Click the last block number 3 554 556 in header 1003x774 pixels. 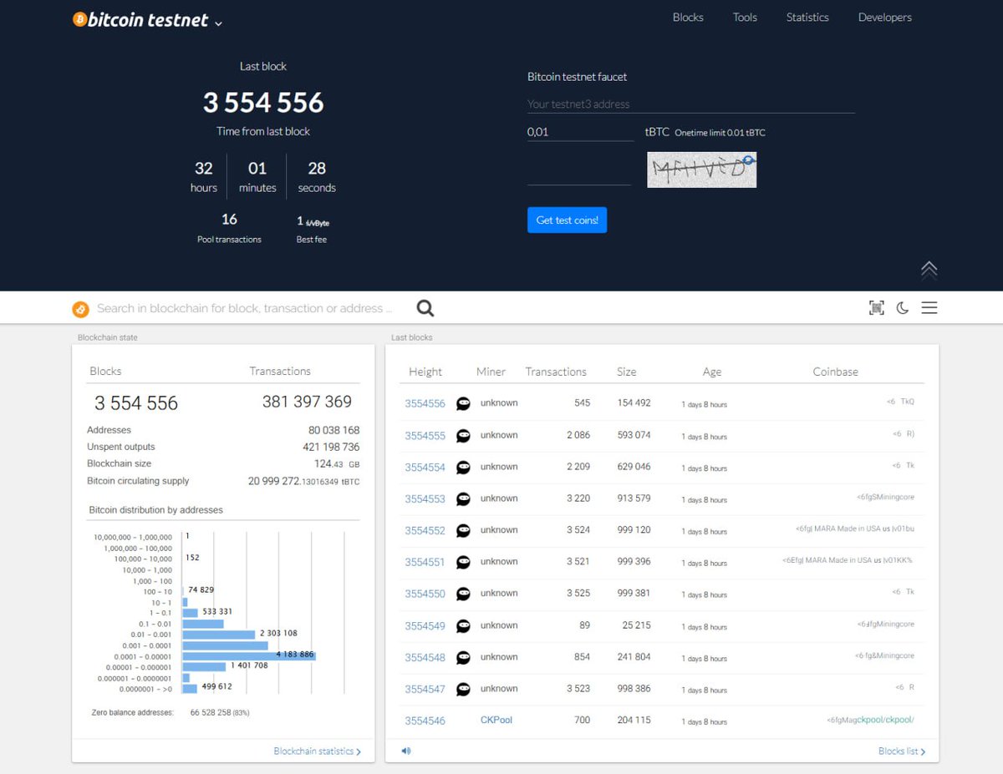click(x=263, y=103)
